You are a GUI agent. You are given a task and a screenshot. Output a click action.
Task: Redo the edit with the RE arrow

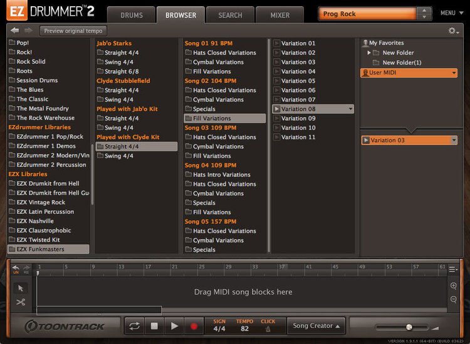pyautogui.click(x=27, y=269)
